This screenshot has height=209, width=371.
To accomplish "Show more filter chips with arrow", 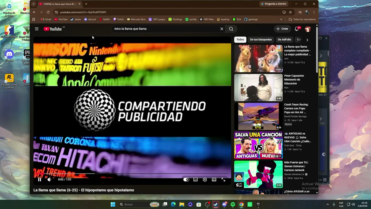I will 307,40.
